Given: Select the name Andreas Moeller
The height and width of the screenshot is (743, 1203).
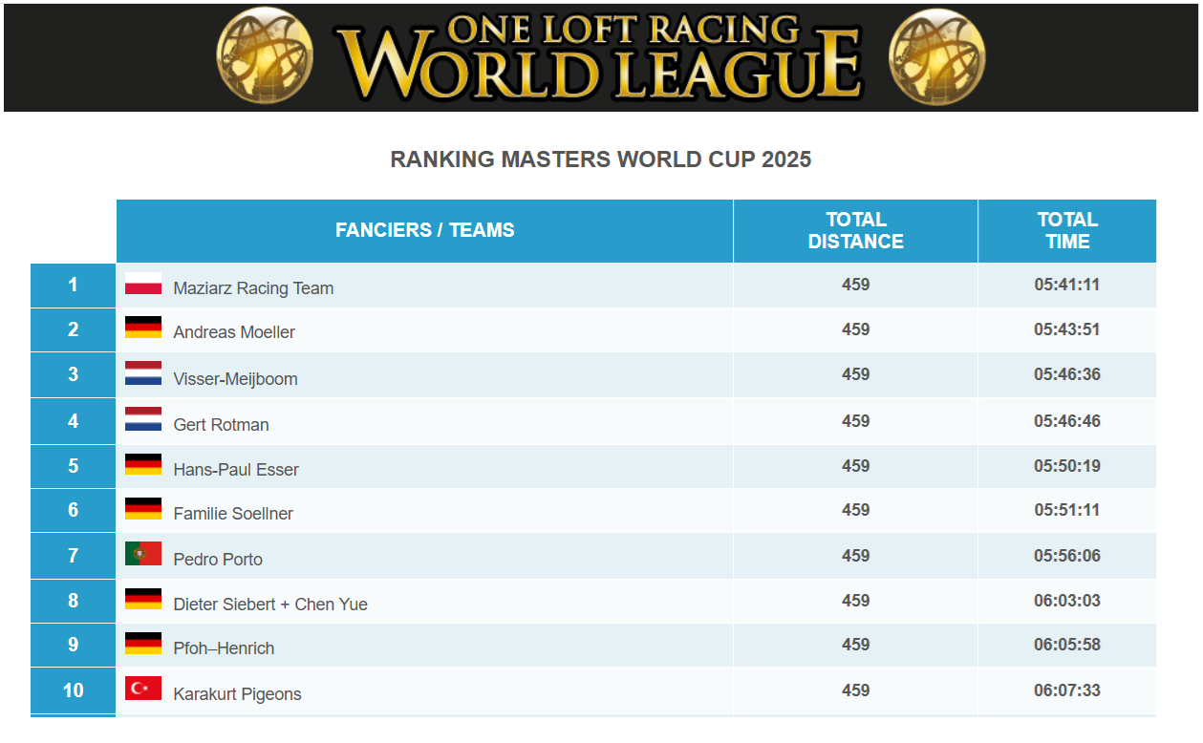Looking at the screenshot, I should tap(234, 332).
